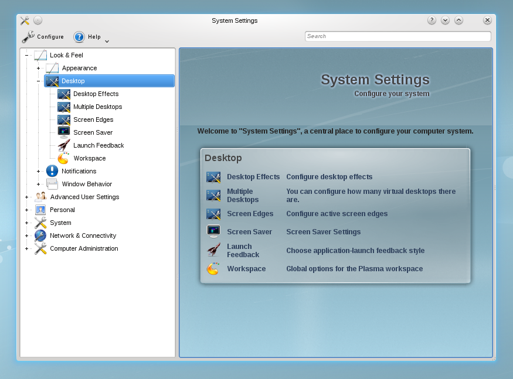The width and height of the screenshot is (513, 379).
Task: Click the question mark titlebar help button
Action: tap(432, 21)
